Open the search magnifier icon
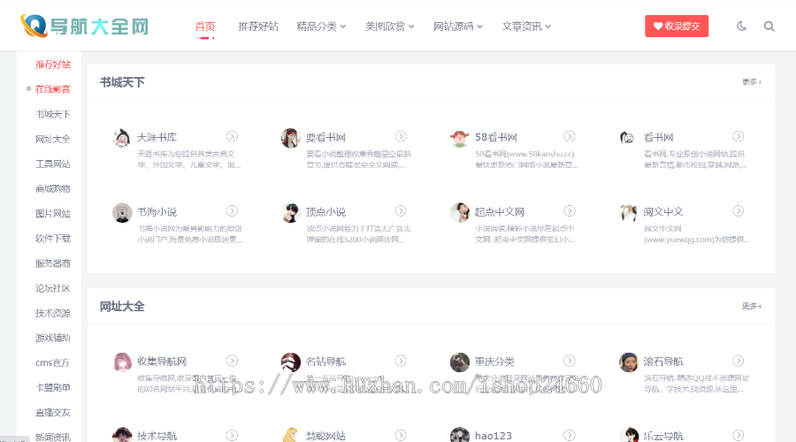 coord(769,26)
